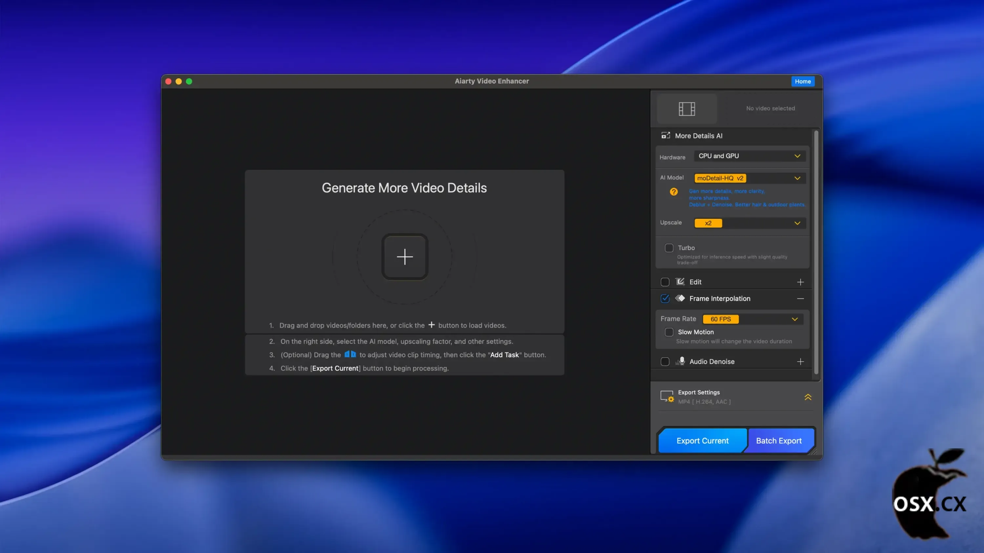
Task: Uncheck the Frame Interpolation checkbox
Action: tap(665, 298)
